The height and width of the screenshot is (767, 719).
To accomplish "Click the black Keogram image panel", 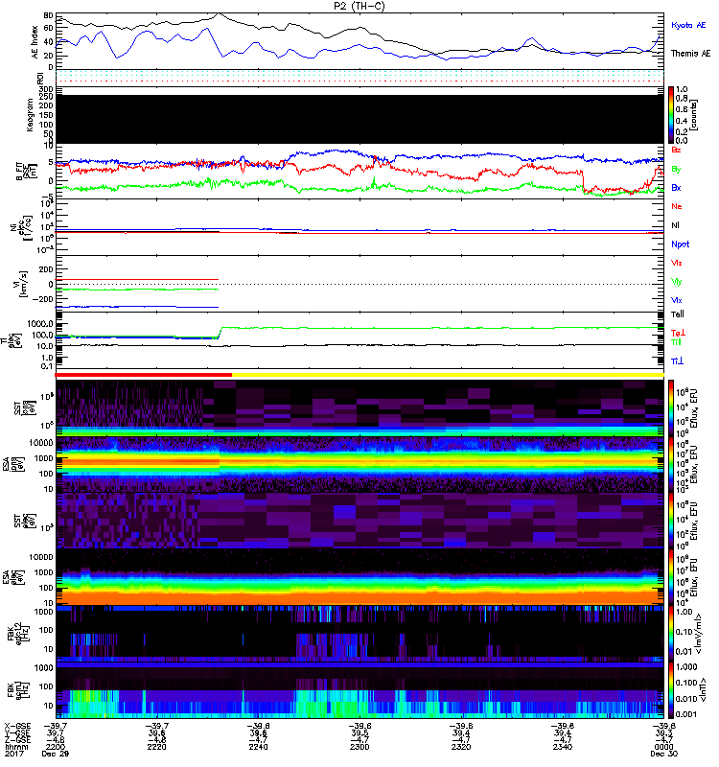I will (x=359, y=119).
